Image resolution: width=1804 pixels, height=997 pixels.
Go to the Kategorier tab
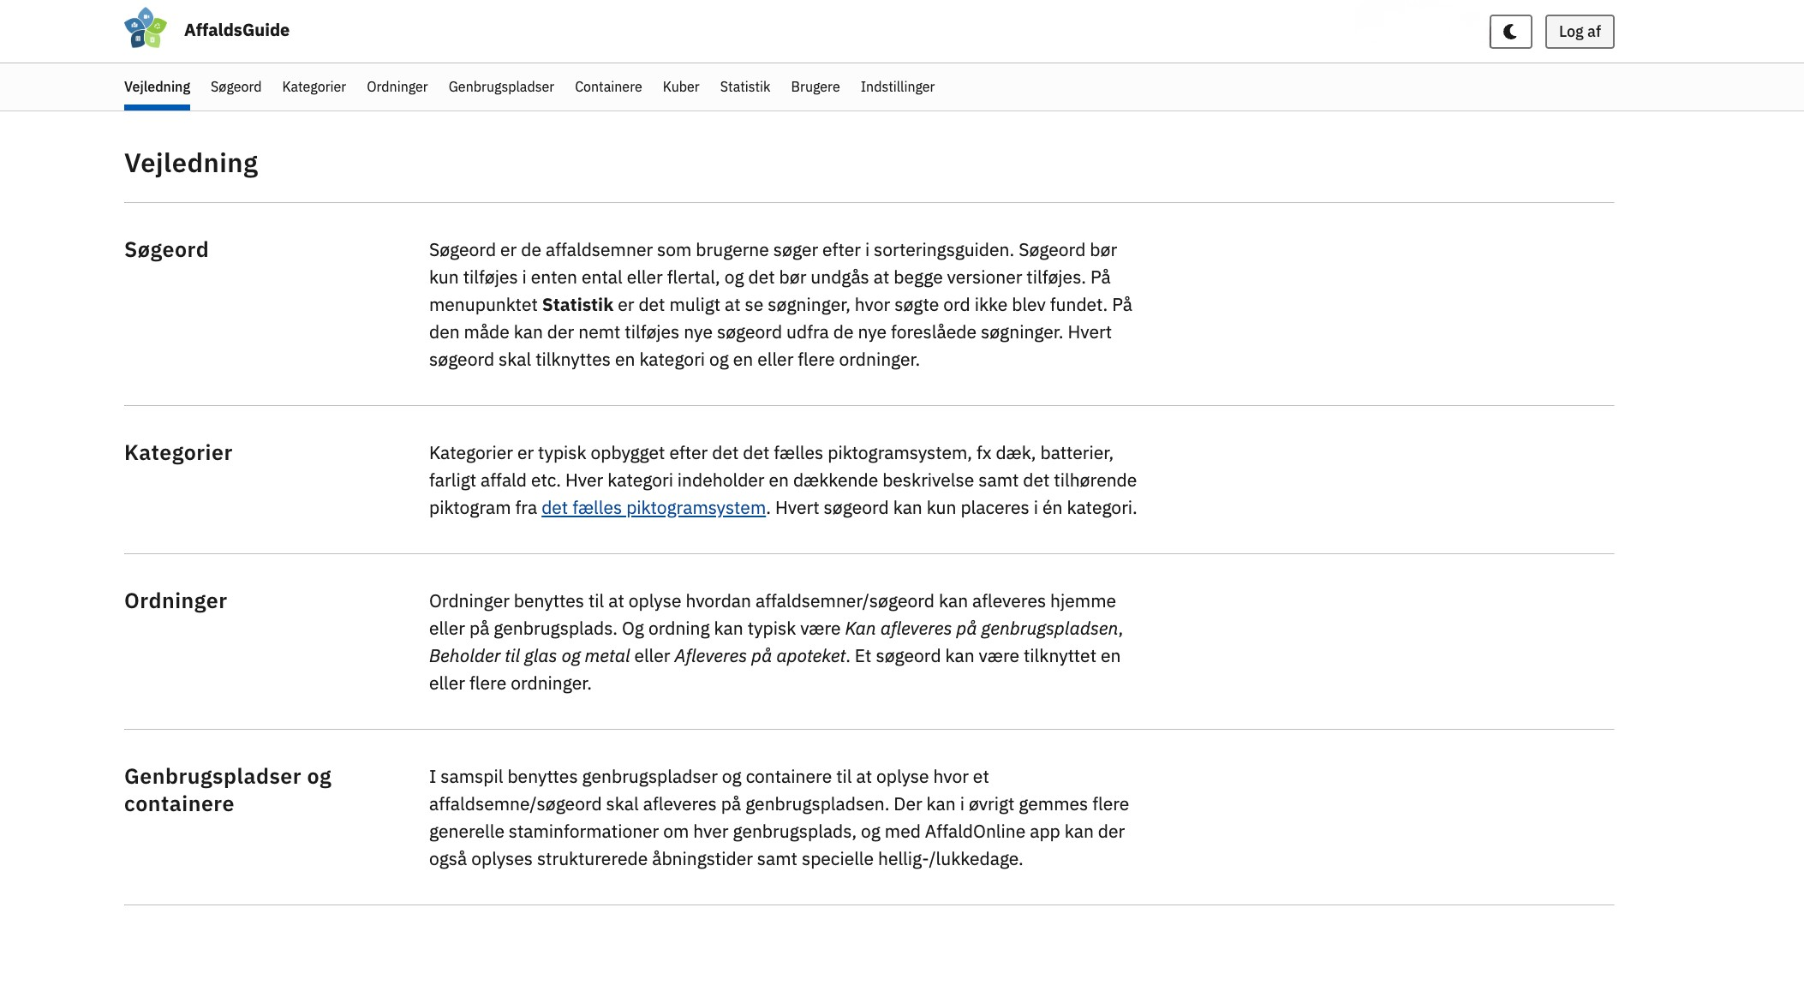[x=314, y=87]
